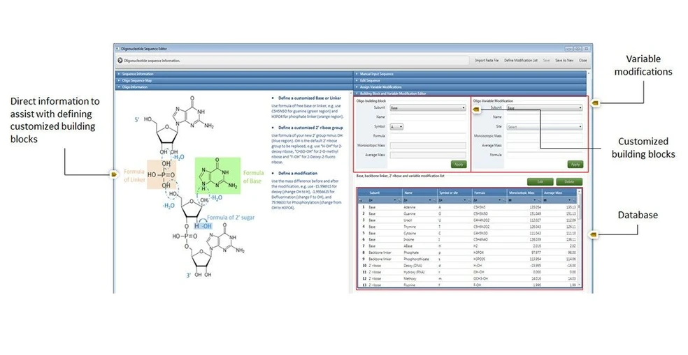Open the Symbol dropdown showing A
This screenshot has width=688, height=355.
[396, 126]
